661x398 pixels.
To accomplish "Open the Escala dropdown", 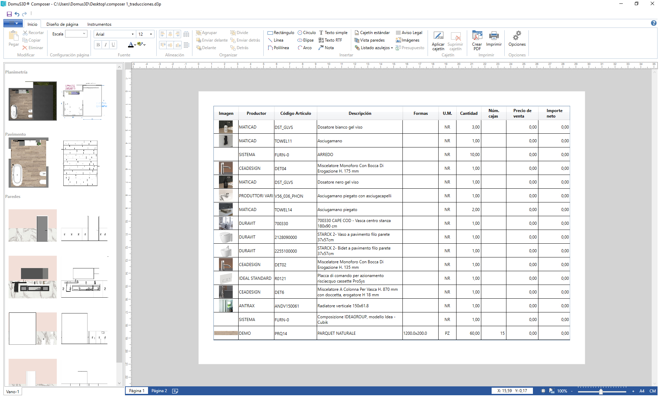I will click(x=84, y=34).
